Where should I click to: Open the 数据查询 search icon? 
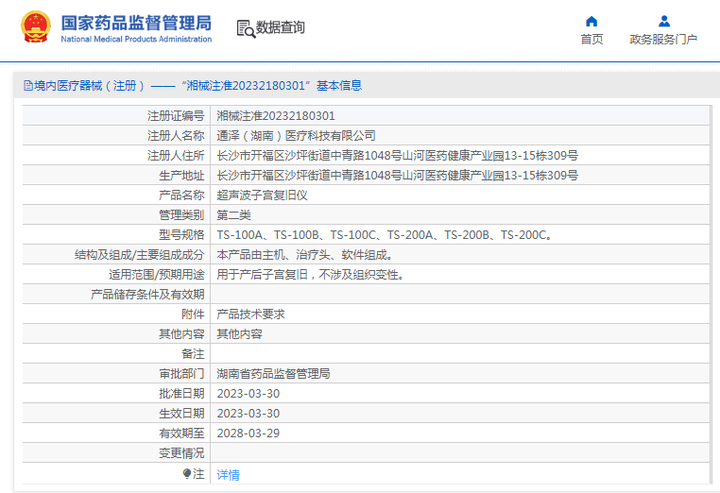(x=246, y=28)
